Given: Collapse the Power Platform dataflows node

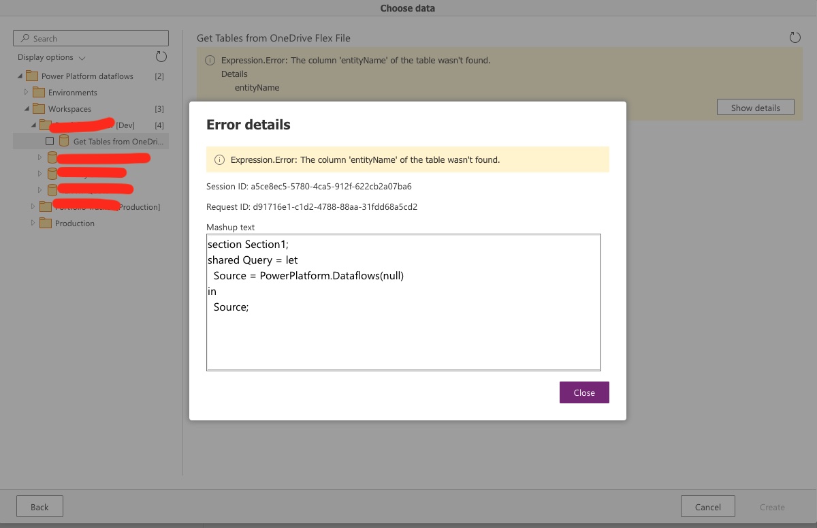Looking at the screenshot, I should [x=20, y=76].
